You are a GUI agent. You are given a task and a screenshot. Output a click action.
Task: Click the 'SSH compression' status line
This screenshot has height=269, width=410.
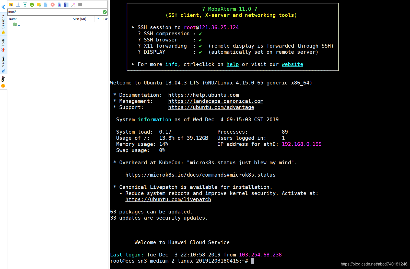pos(170,34)
